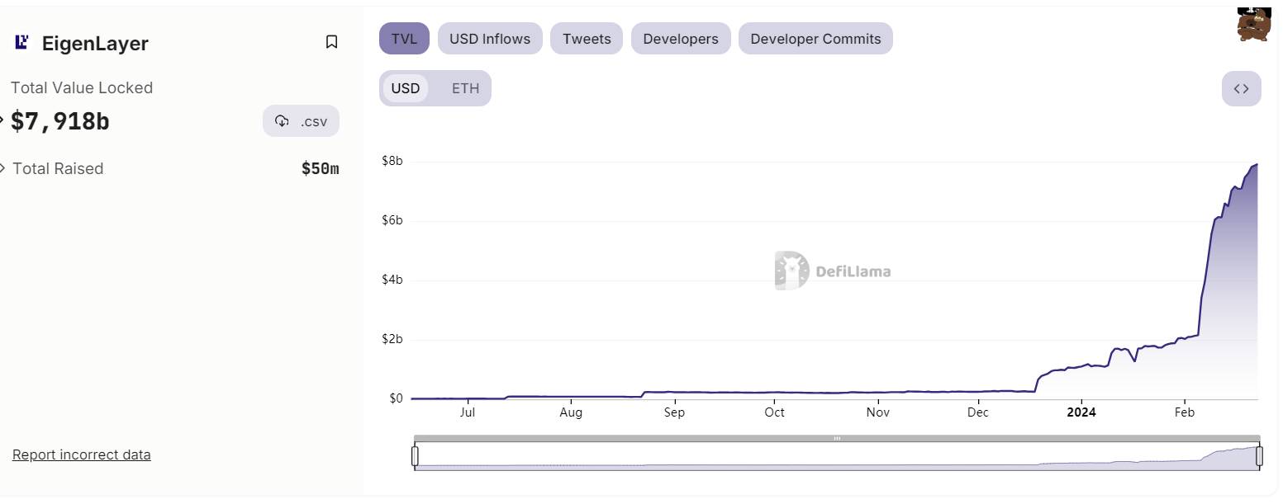Select the TVL chart tab
Screen dimensions: 1283x504
click(x=404, y=39)
